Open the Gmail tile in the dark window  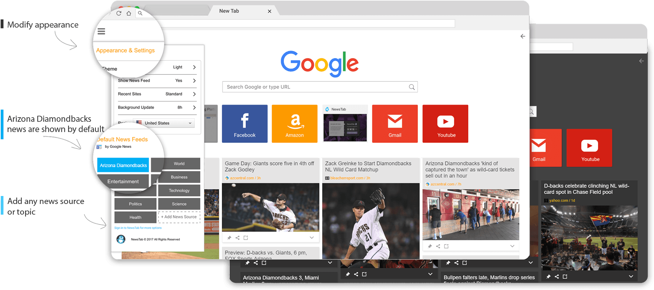tap(546, 148)
